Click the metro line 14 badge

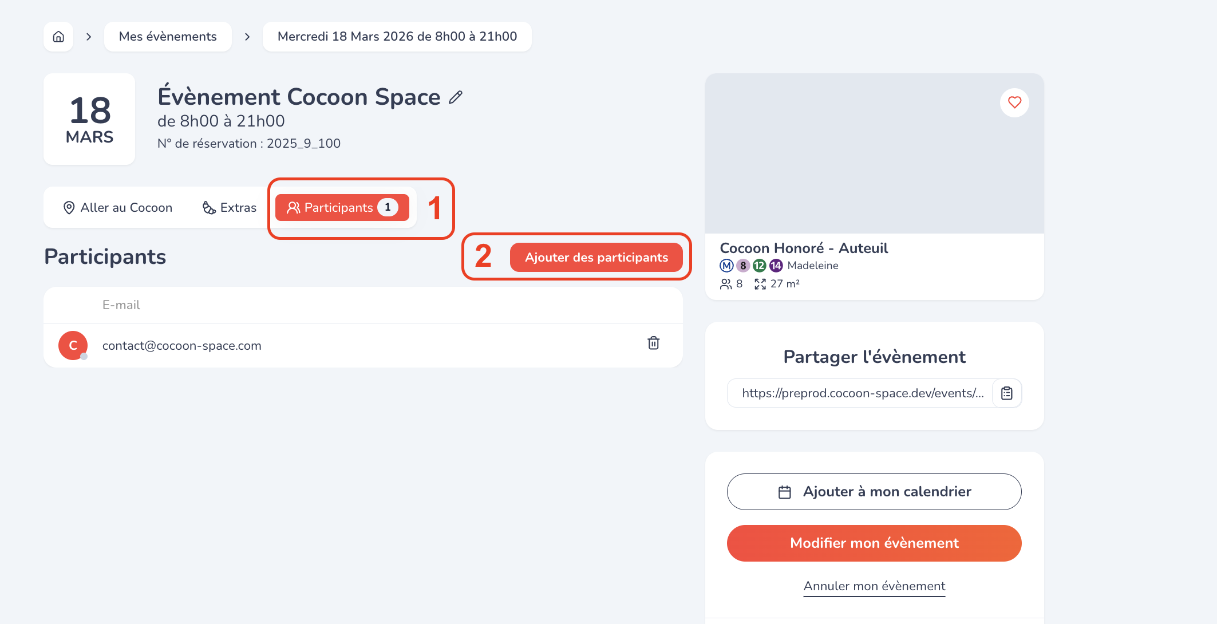[776, 266]
